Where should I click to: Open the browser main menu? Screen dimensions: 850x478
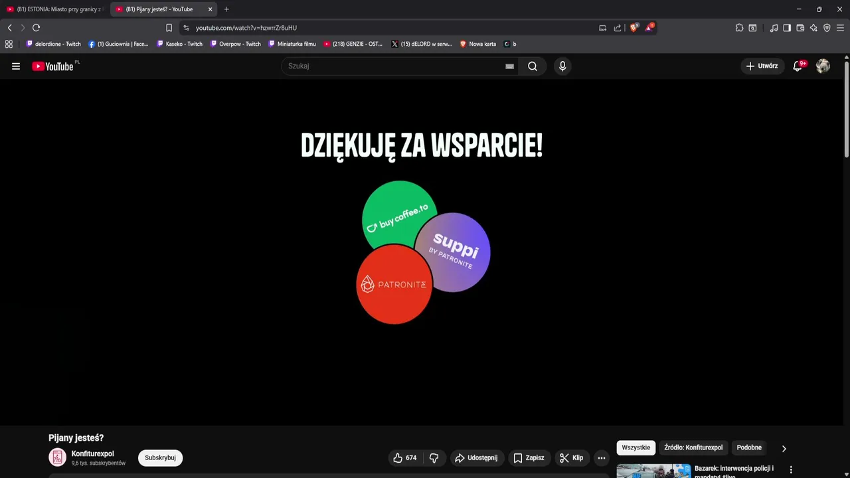(x=840, y=28)
